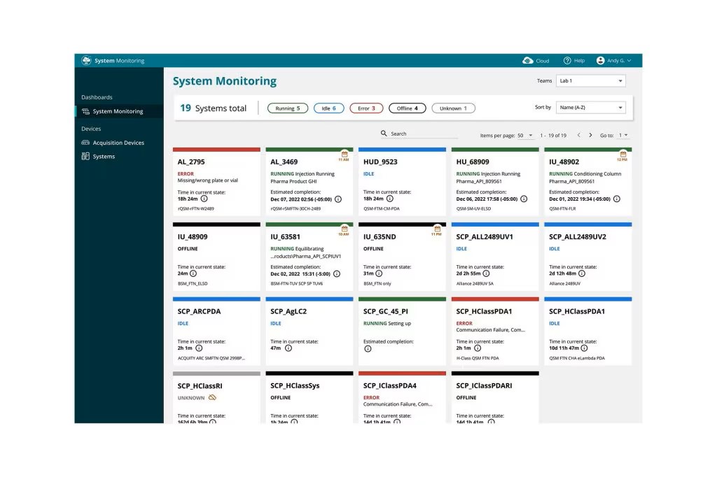Screen dimensions: 717x477
Task: Click the SCP_ALL2489UV2 card name
Action: (578, 236)
